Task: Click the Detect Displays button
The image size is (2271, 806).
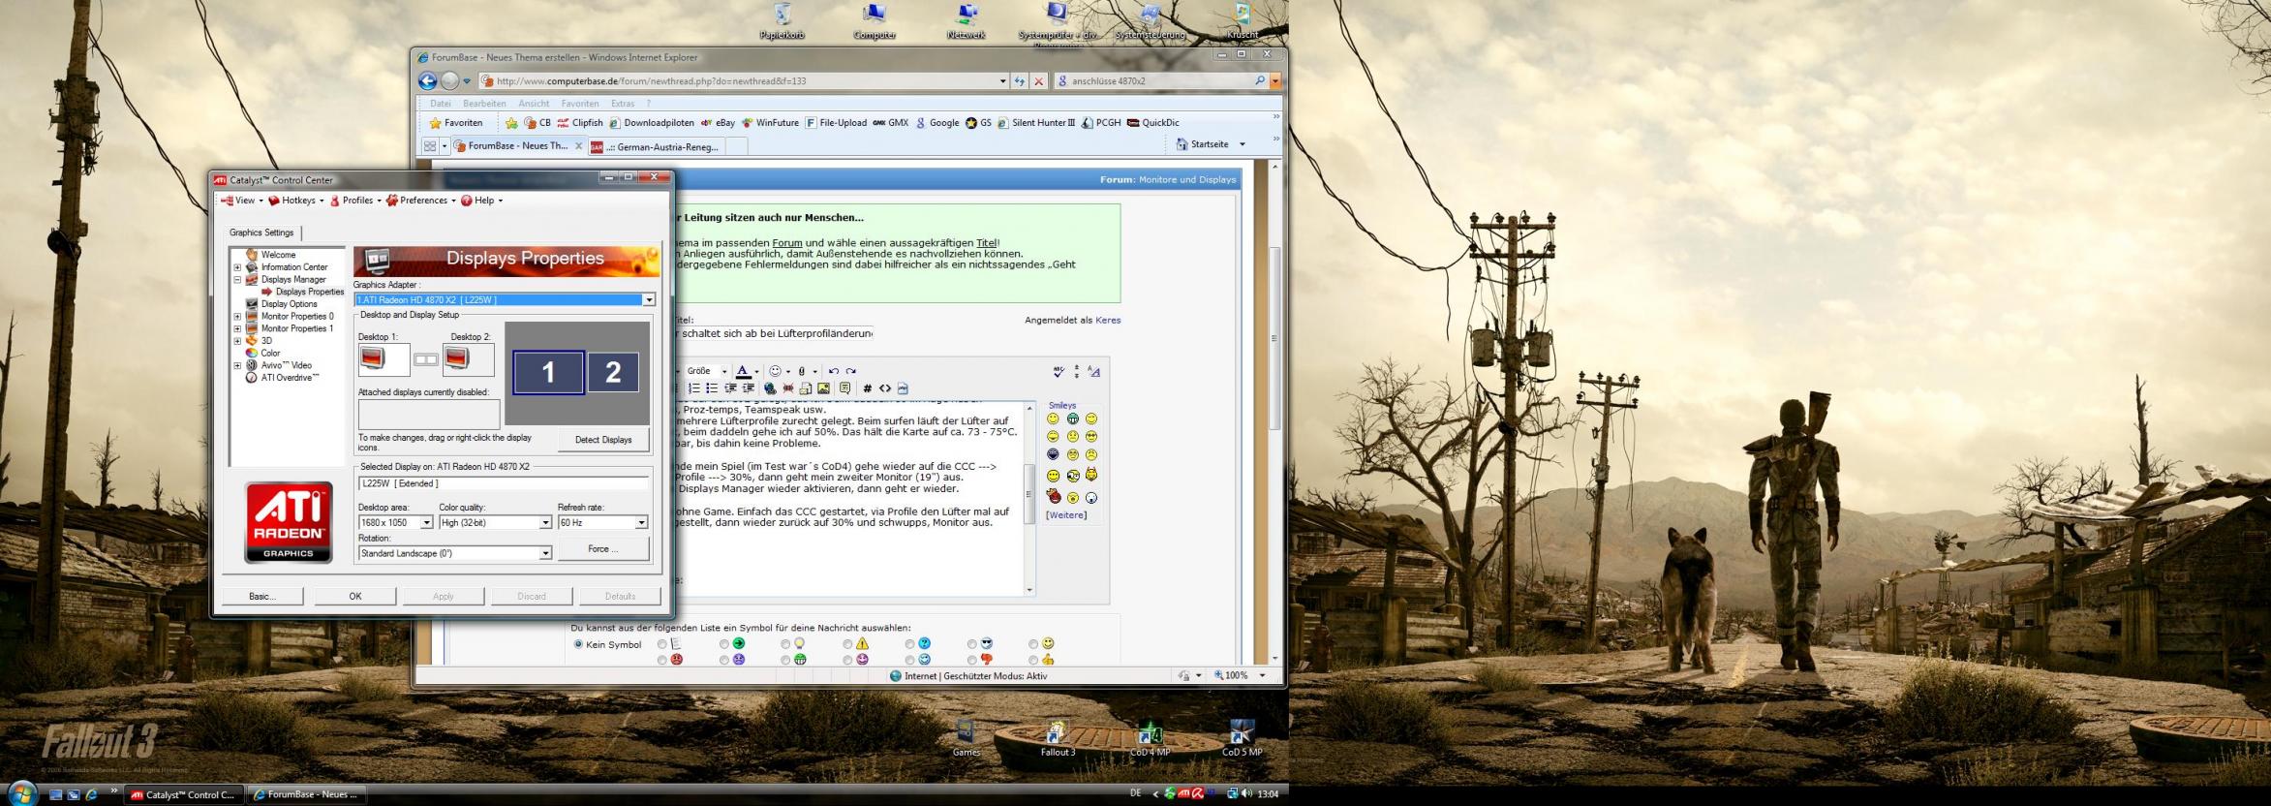Action: [603, 440]
